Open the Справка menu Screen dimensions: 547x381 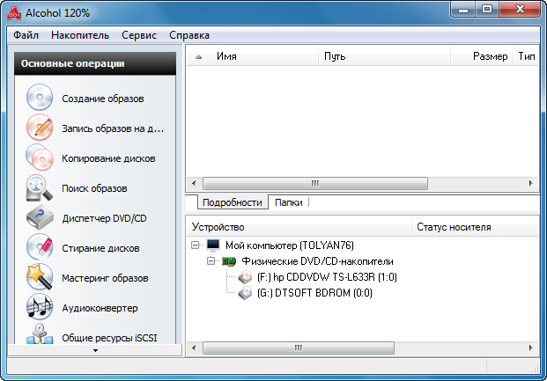(189, 35)
